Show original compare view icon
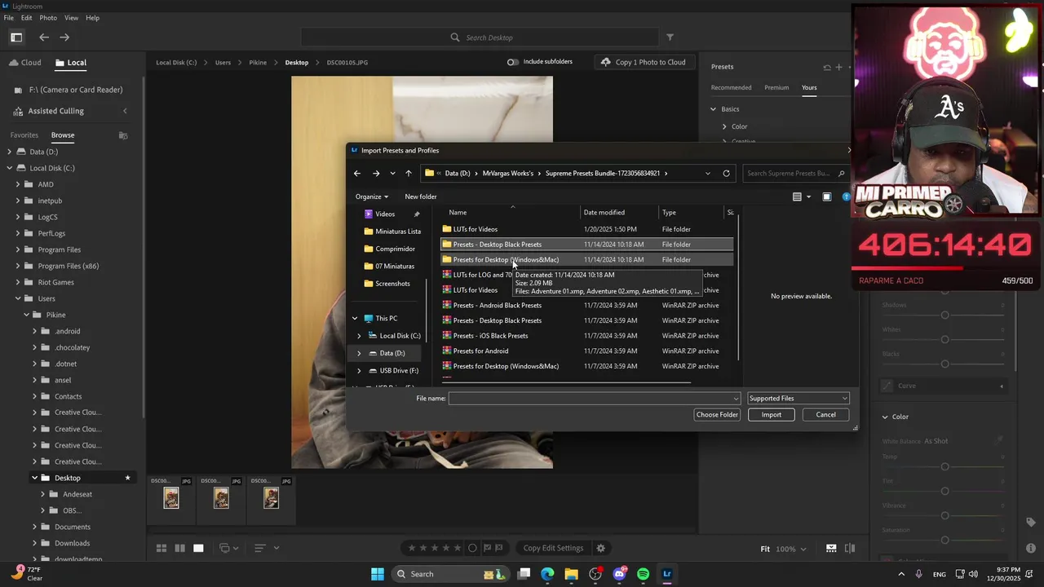This screenshot has height=587, width=1044. 850,548
